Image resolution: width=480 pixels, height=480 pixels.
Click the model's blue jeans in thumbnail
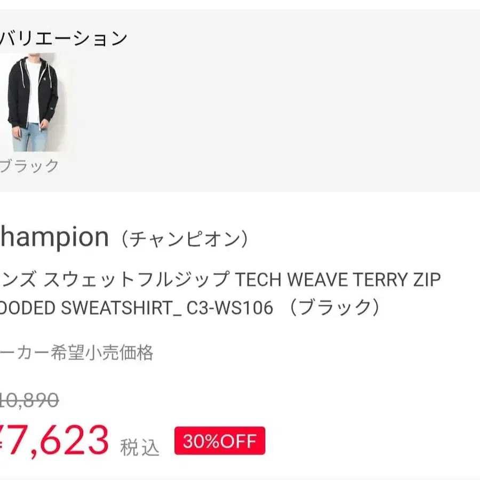tap(30, 137)
